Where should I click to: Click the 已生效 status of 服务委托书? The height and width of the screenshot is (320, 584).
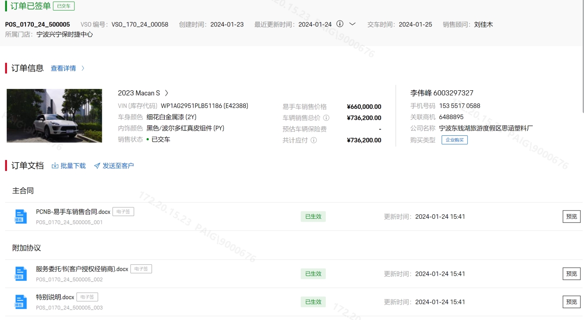click(x=313, y=274)
